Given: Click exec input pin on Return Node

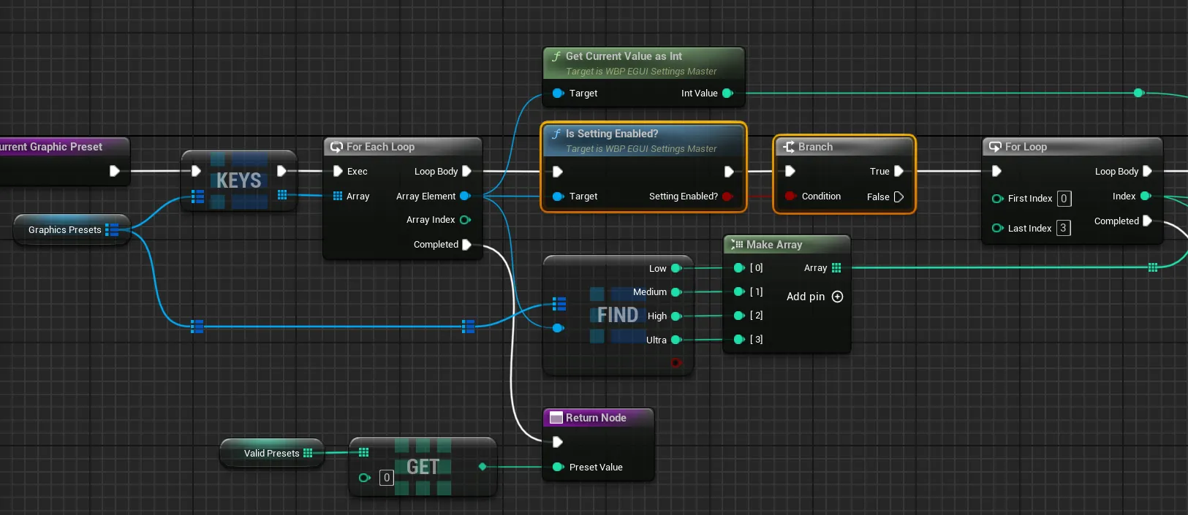Looking at the screenshot, I should (x=558, y=442).
